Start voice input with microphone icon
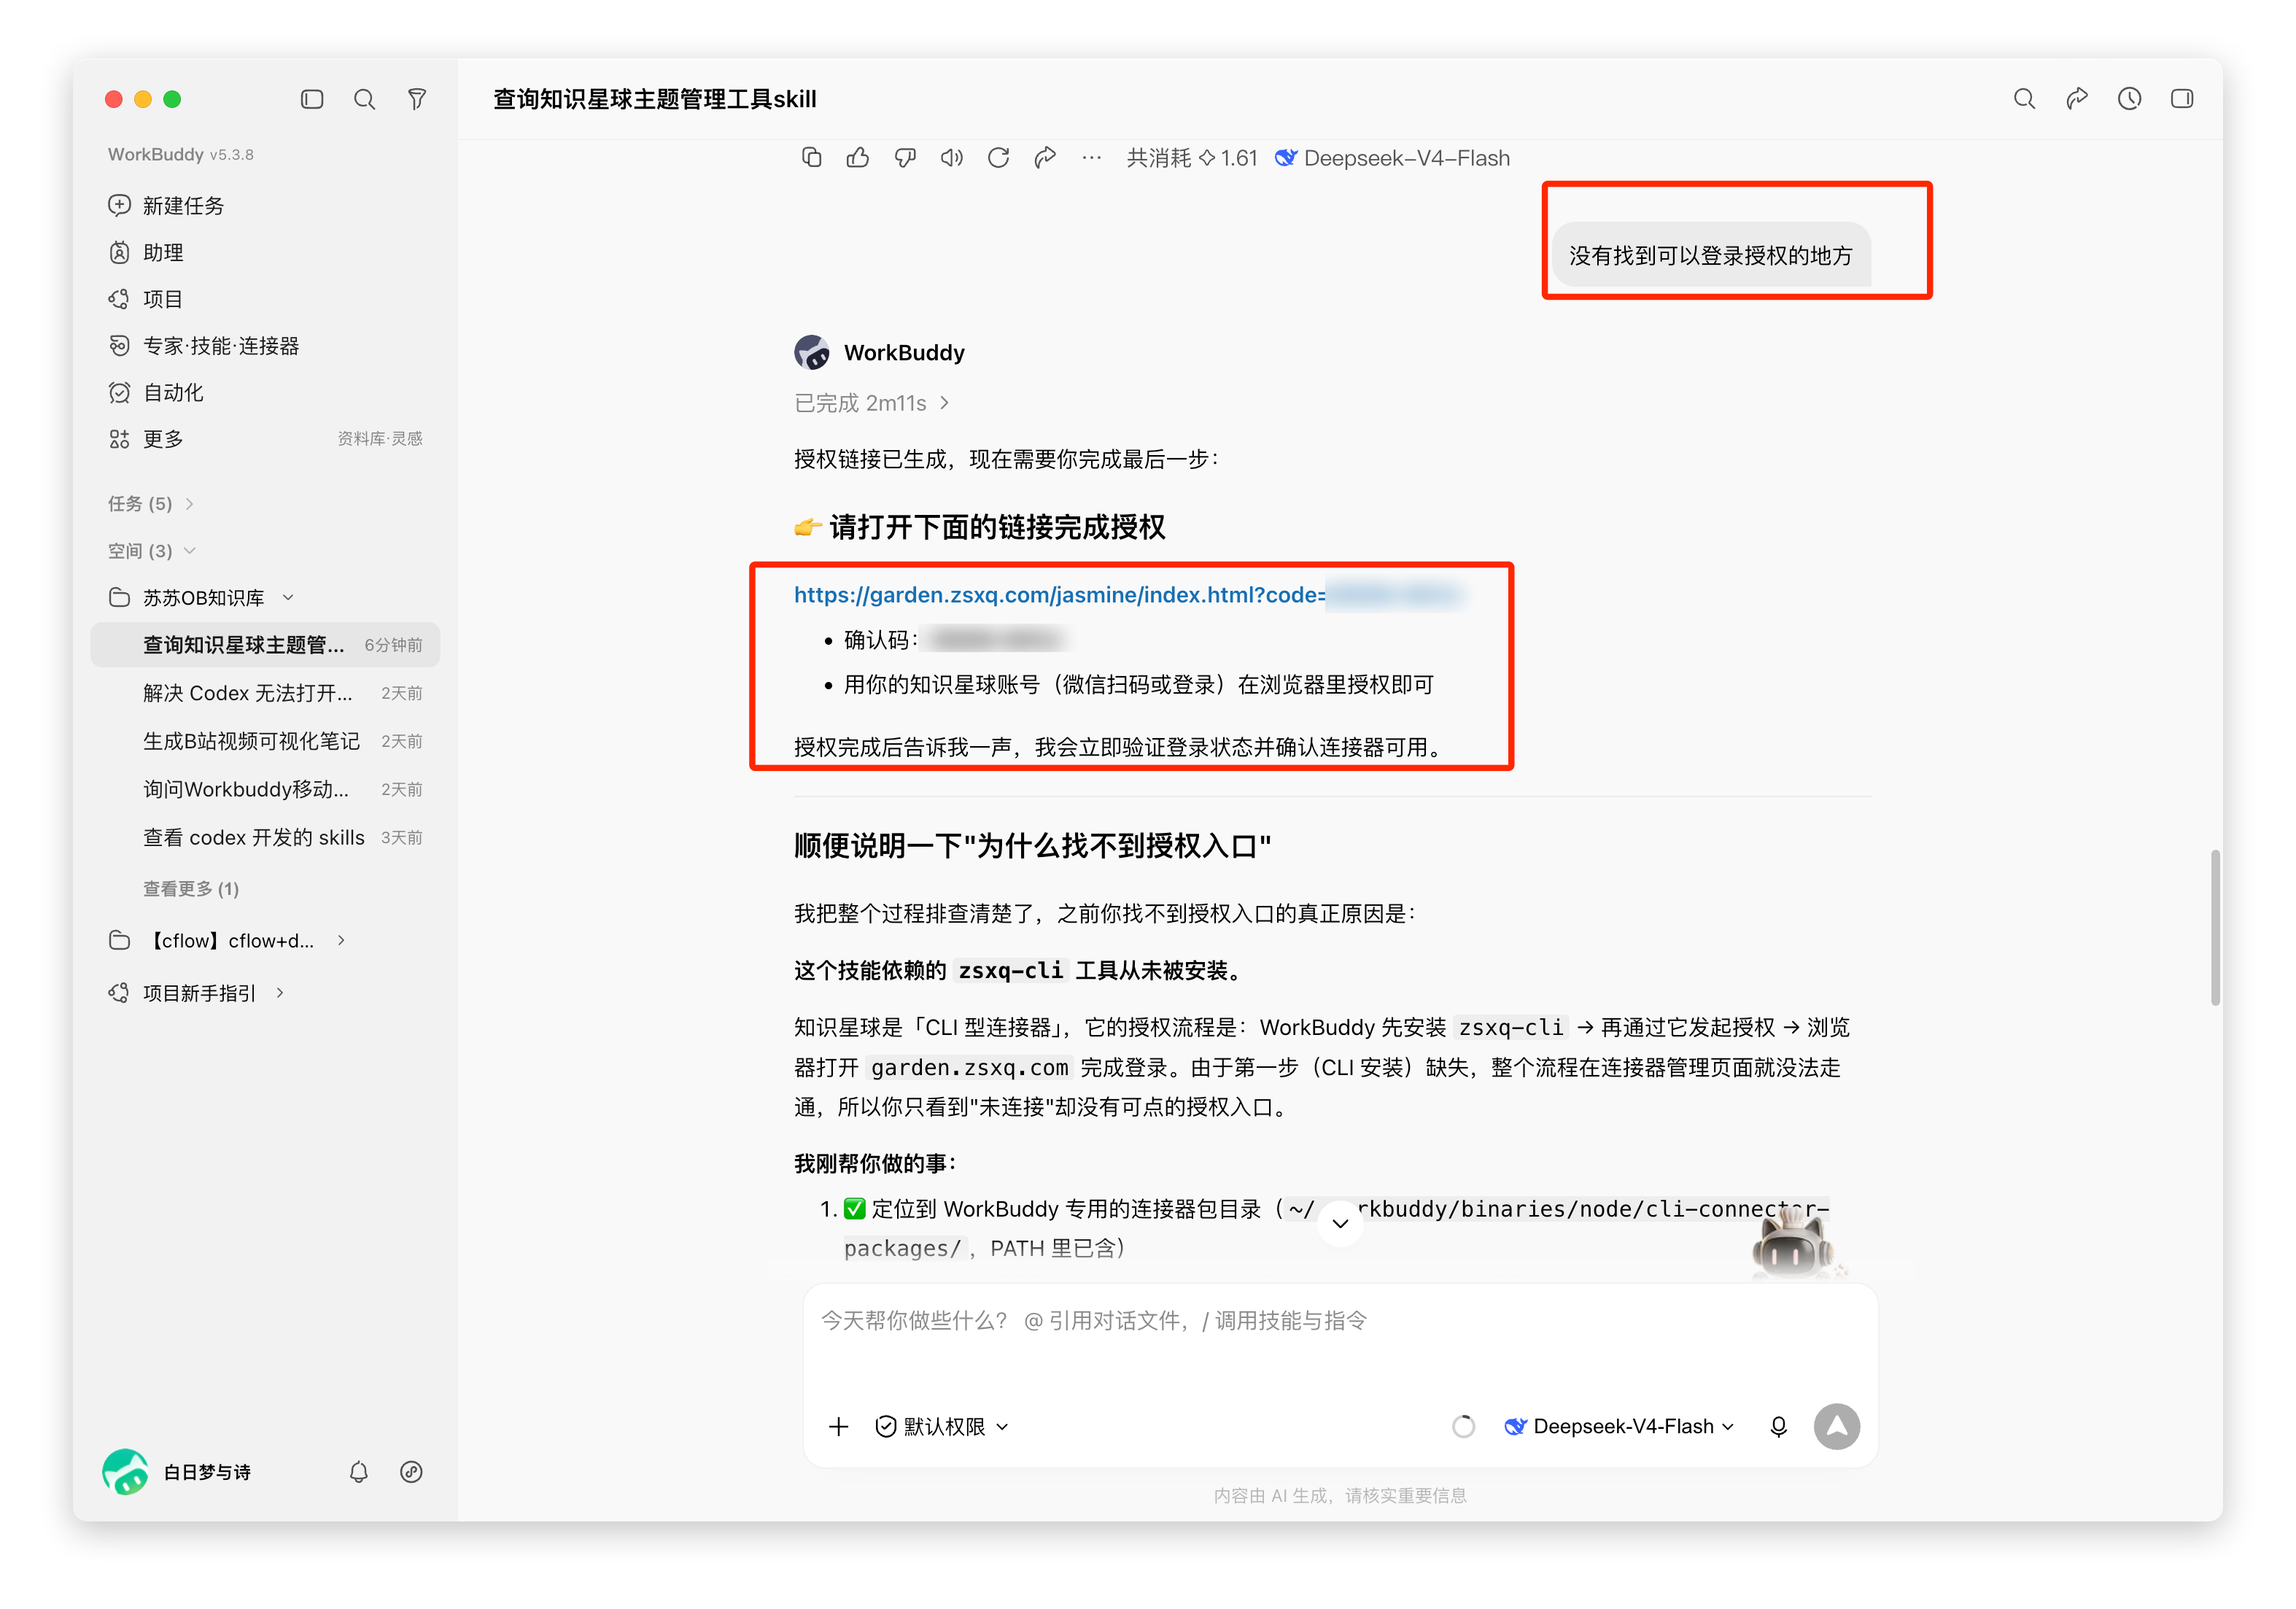Image resolution: width=2296 pixels, height=1609 pixels. coord(1778,1427)
